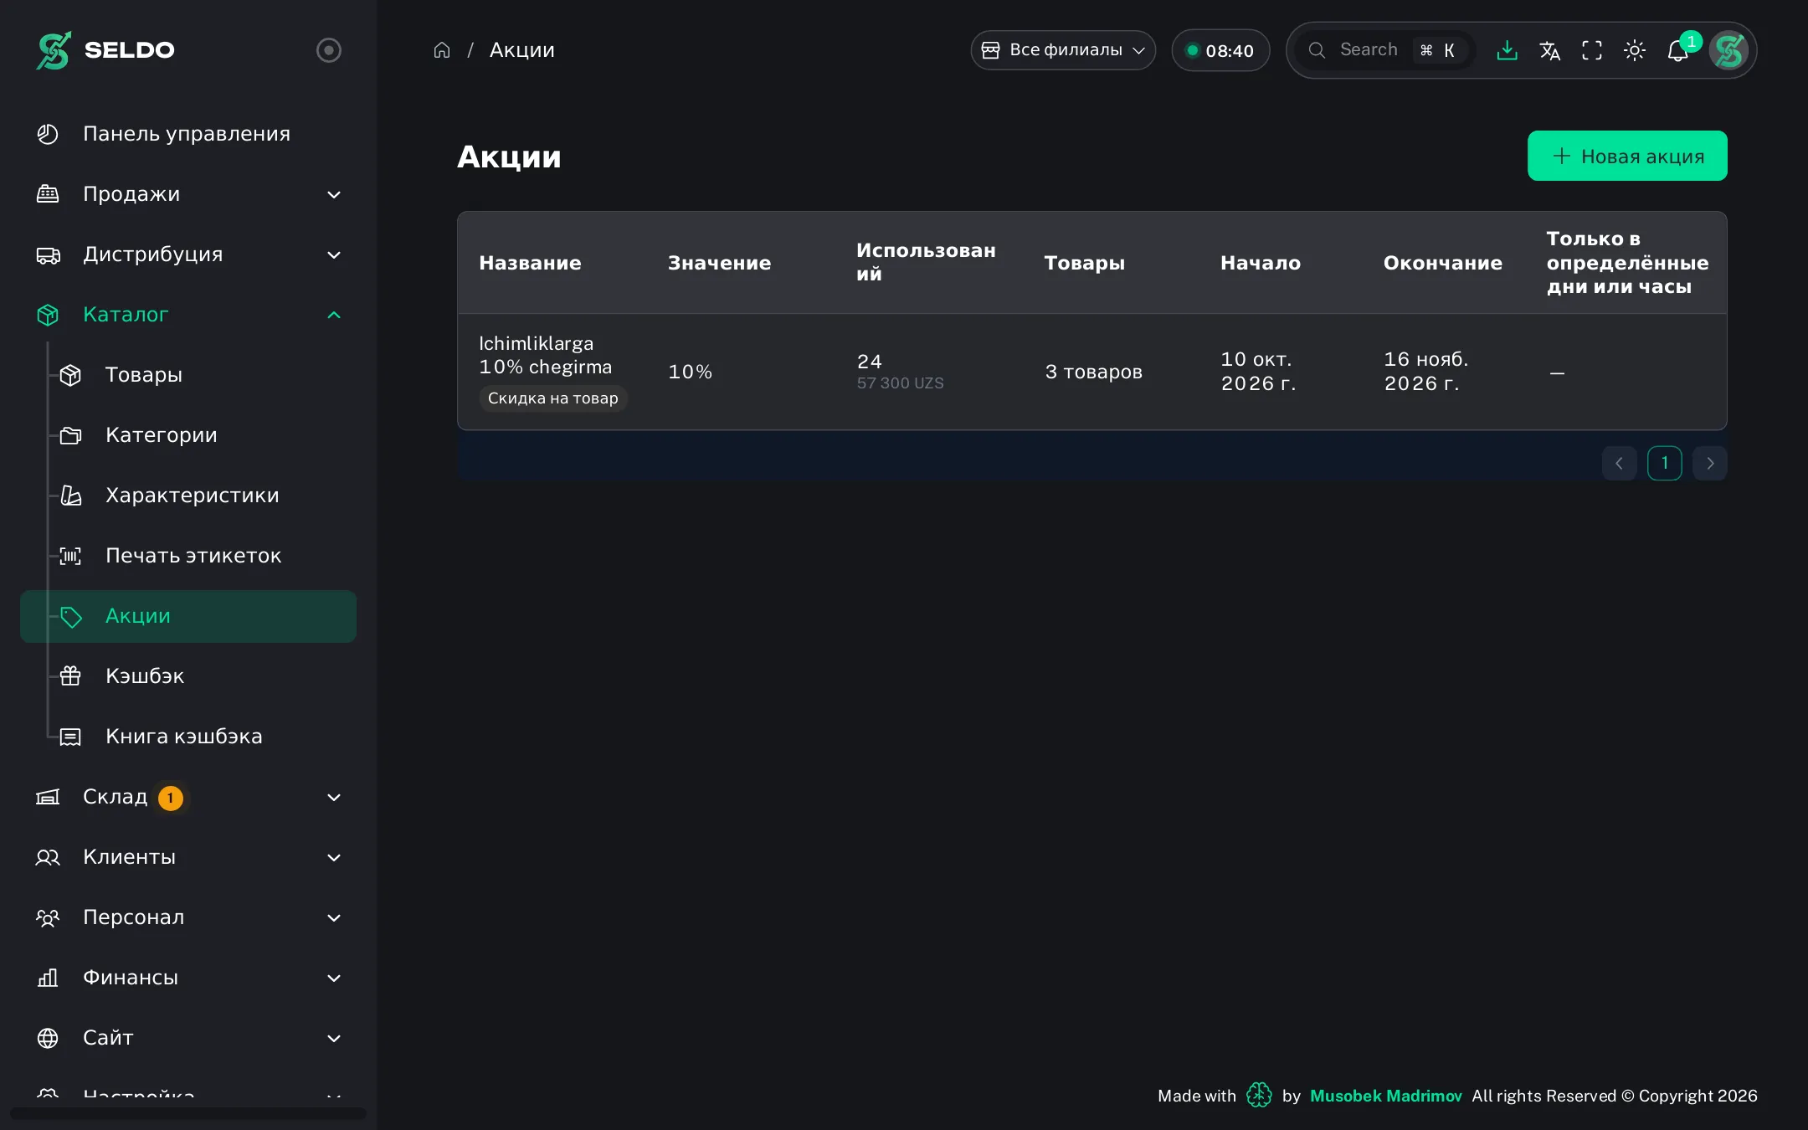Go to previous page arrow
Image resolution: width=1808 pixels, height=1130 pixels.
click(x=1619, y=463)
